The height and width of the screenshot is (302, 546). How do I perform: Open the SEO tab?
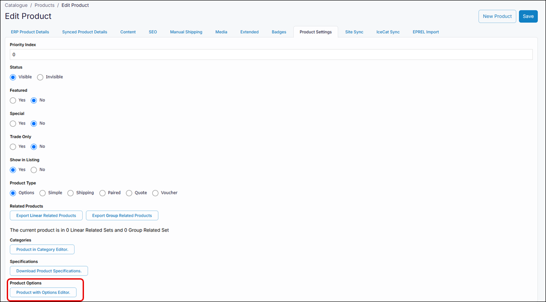click(153, 32)
